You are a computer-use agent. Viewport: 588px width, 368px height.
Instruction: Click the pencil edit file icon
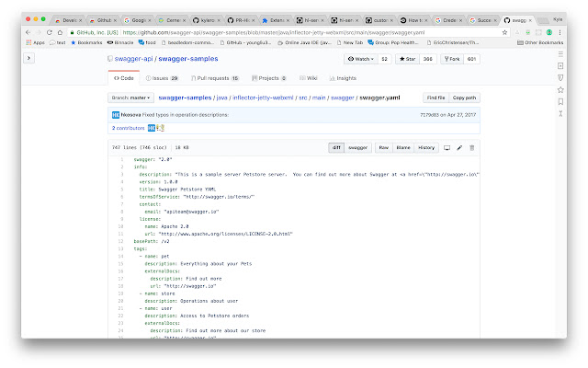[x=459, y=147]
